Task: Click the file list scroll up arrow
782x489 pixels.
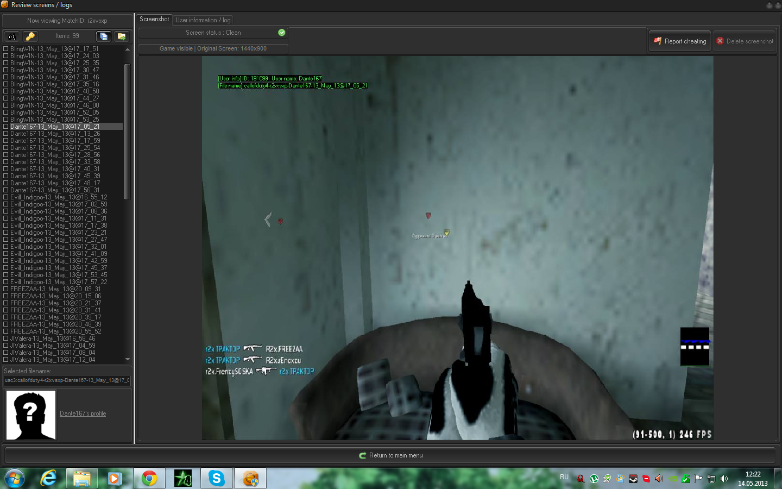Action: (128, 49)
